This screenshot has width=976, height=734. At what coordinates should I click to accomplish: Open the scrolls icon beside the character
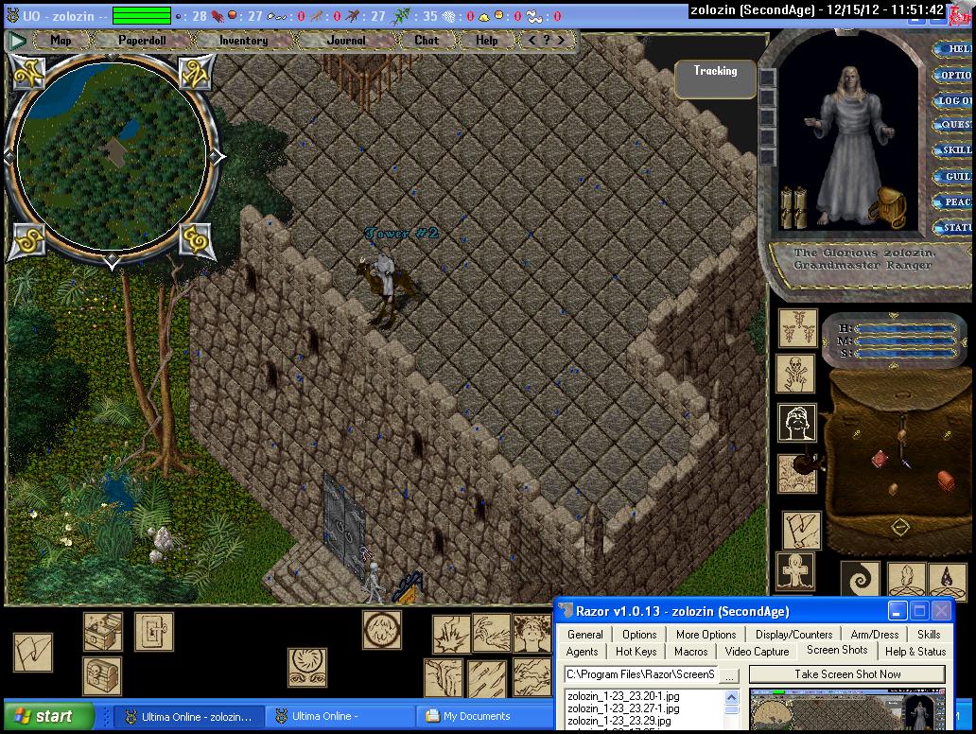[x=792, y=206]
